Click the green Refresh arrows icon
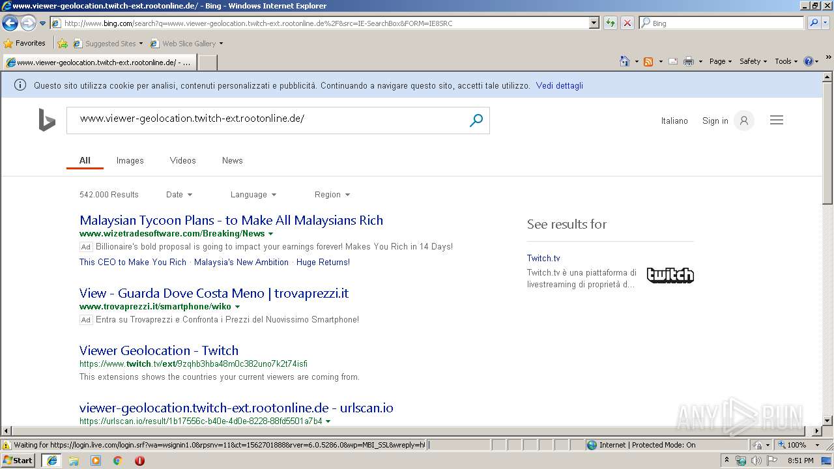Image resolution: width=834 pixels, height=469 pixels. (x=610, y=23)
